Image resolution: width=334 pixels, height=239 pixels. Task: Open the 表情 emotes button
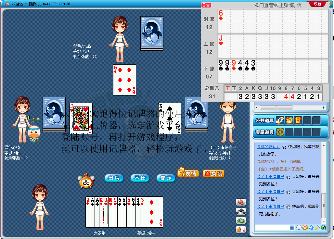[x=188, y=173]
